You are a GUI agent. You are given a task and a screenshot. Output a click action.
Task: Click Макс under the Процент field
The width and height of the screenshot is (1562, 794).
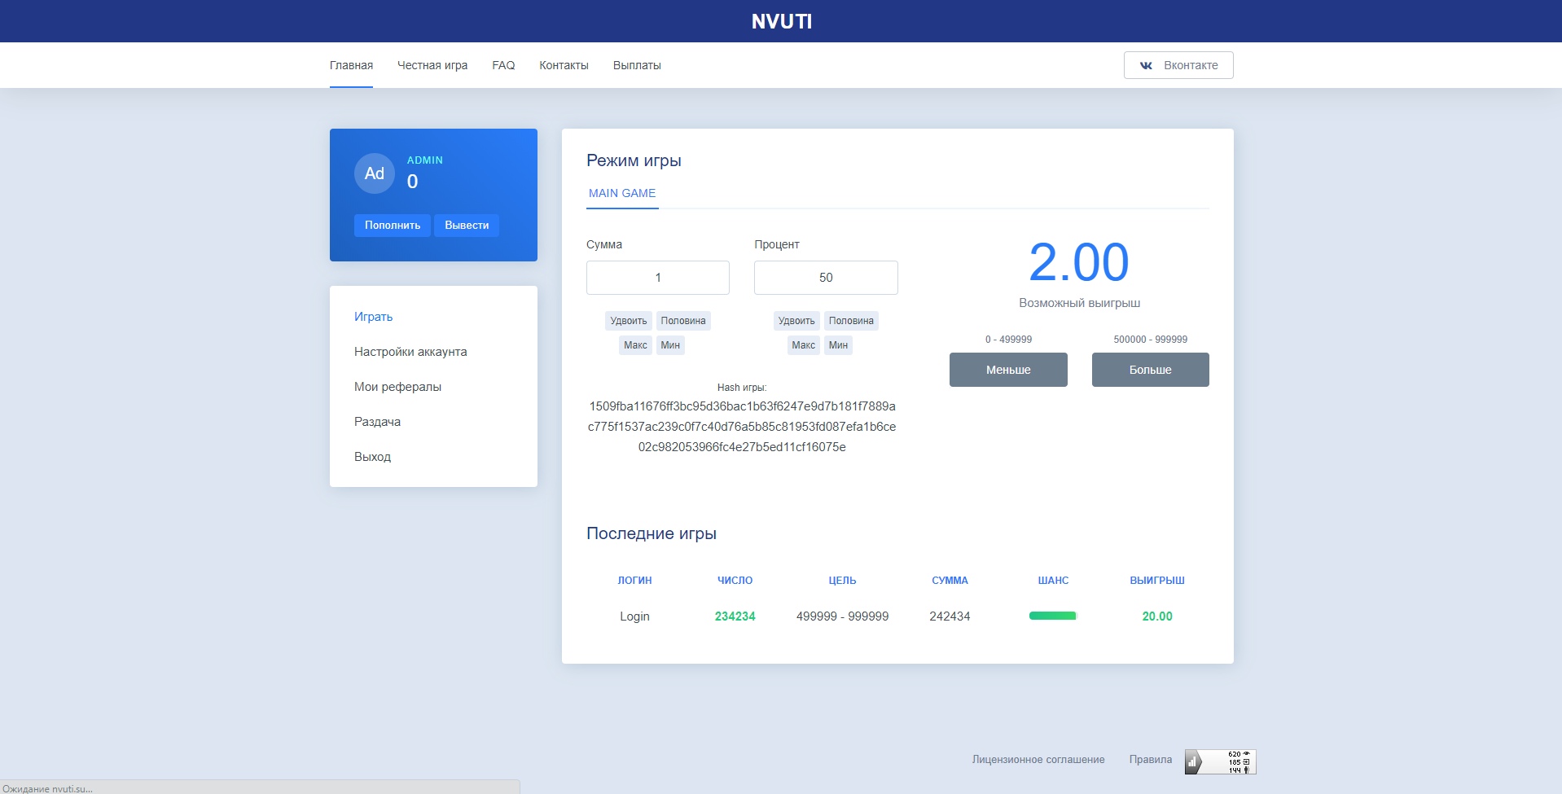click(803, 345)
